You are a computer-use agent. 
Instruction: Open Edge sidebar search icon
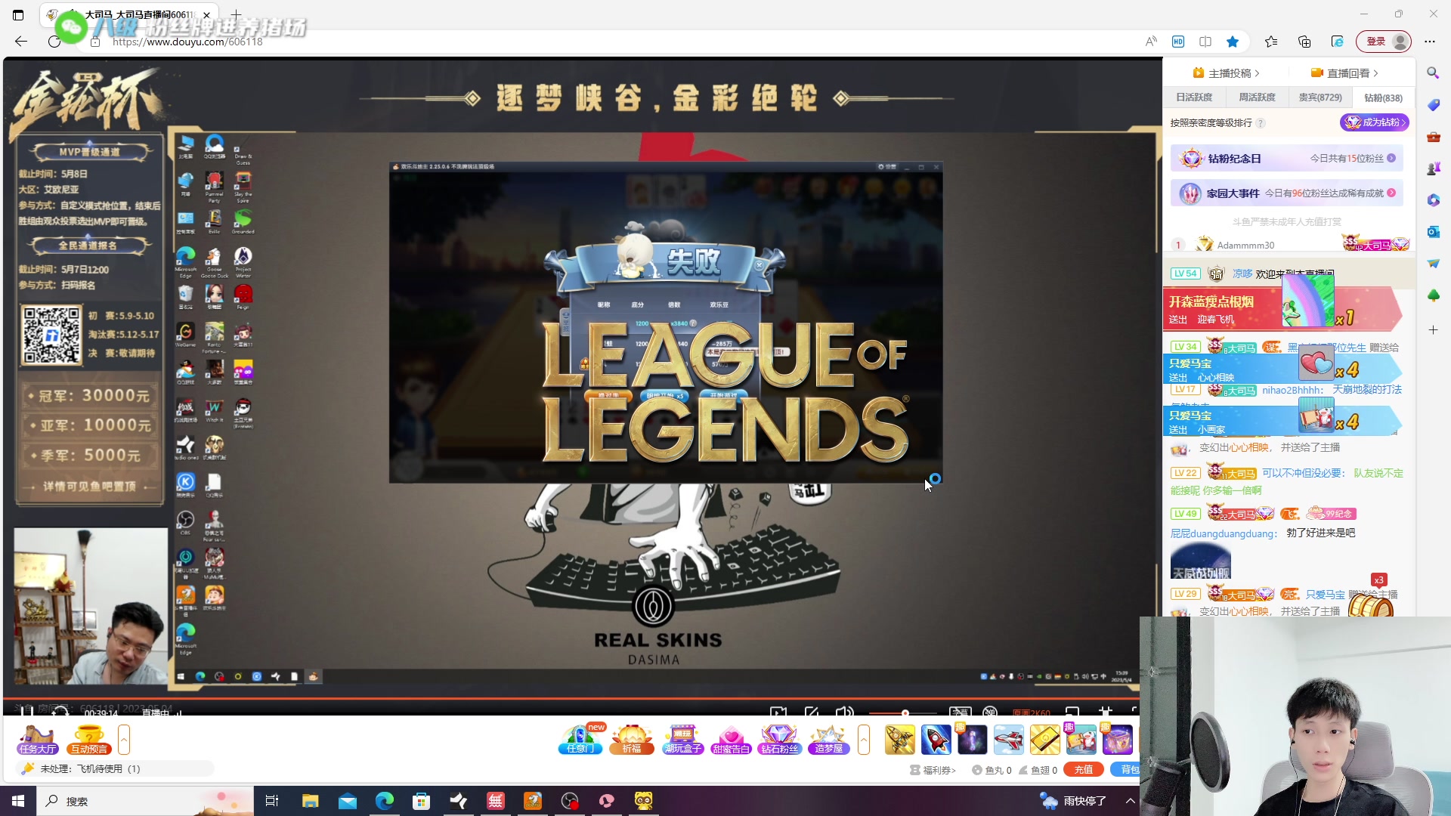(1433, 73)
